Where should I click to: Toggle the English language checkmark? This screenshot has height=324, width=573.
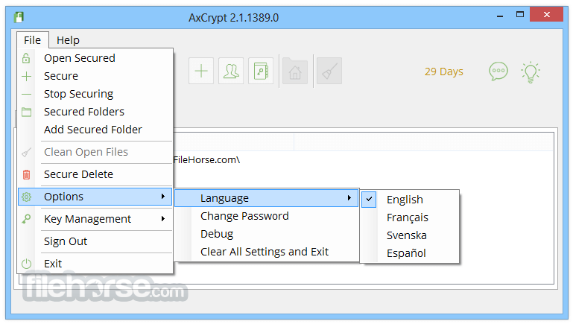click(369, 200)
